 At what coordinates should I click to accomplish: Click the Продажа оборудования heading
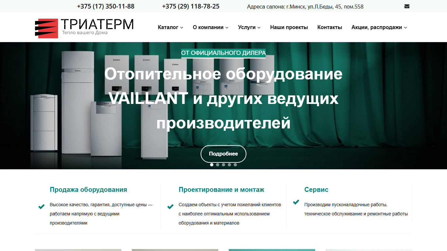click(88, 190)
